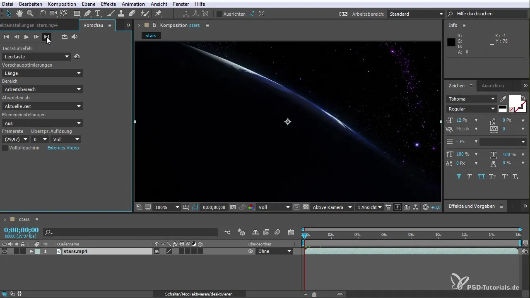Open the Komposition menu
This screenshot has width=530, height=298.
(62, 4)
